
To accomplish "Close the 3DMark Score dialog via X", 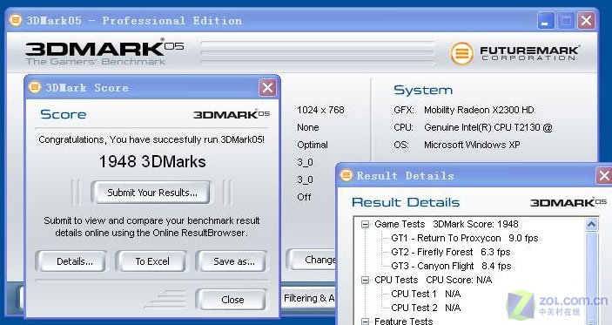I will [267, 88].
